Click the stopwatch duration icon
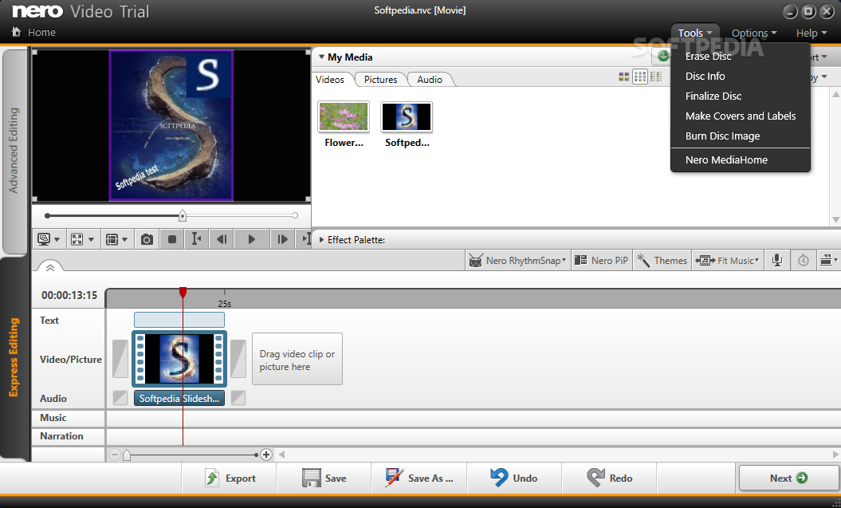 point(803,261)
